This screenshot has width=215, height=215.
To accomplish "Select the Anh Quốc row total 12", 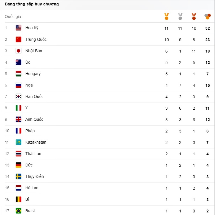I will point(208,119).
